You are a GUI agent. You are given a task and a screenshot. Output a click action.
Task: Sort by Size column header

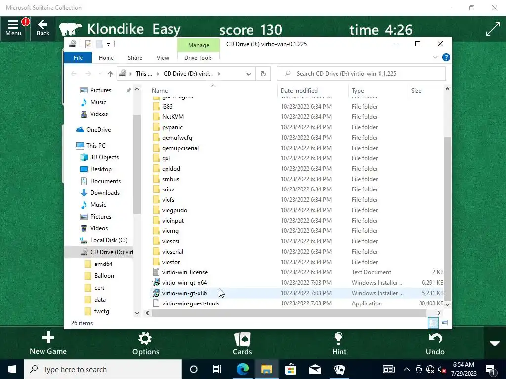(x=425, y=91)
